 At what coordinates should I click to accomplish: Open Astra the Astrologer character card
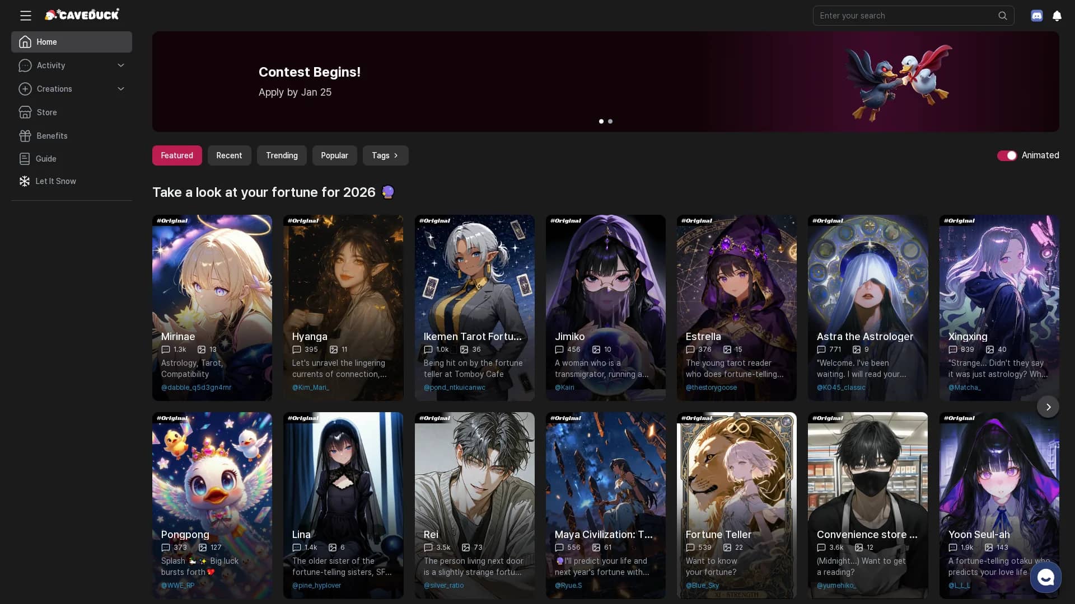pyautogui.click(x=867, y=308)
